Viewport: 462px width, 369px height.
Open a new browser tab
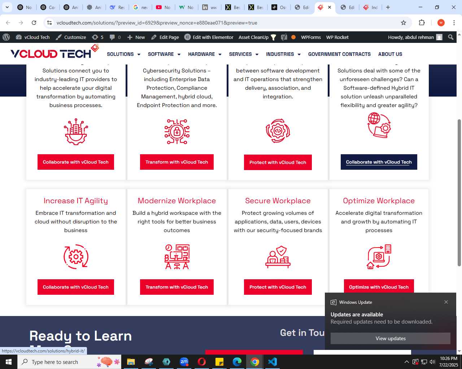pos(388,7)
